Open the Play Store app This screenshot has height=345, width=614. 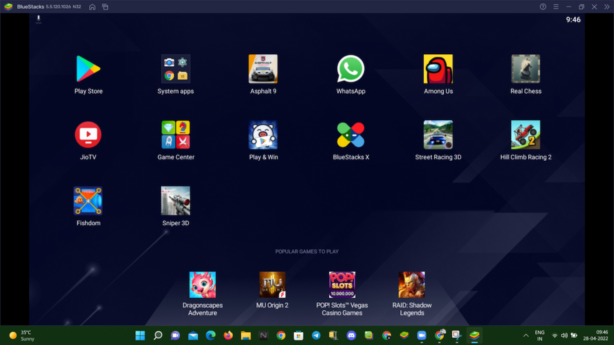pyautogui.click(x=88, y=69)
